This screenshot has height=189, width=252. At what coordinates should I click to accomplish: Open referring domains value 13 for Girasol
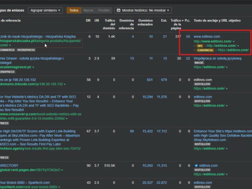[132, 58]
